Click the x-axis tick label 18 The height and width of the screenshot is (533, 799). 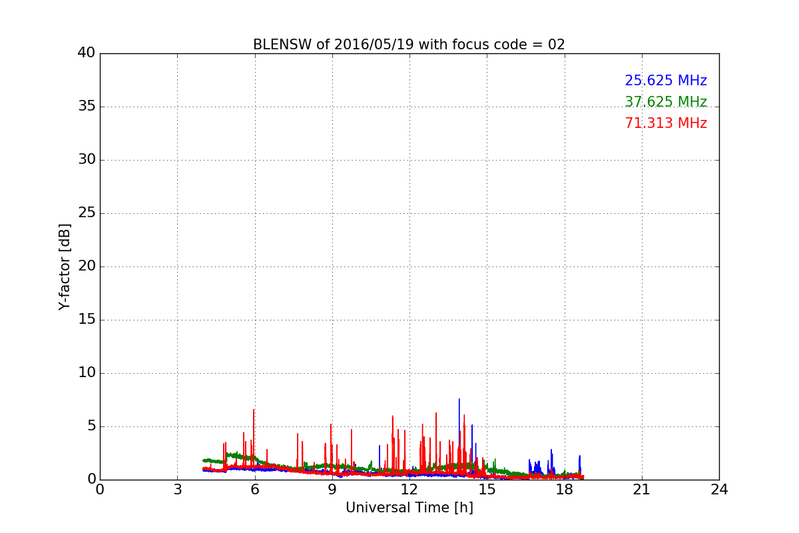tap(564, 489)
